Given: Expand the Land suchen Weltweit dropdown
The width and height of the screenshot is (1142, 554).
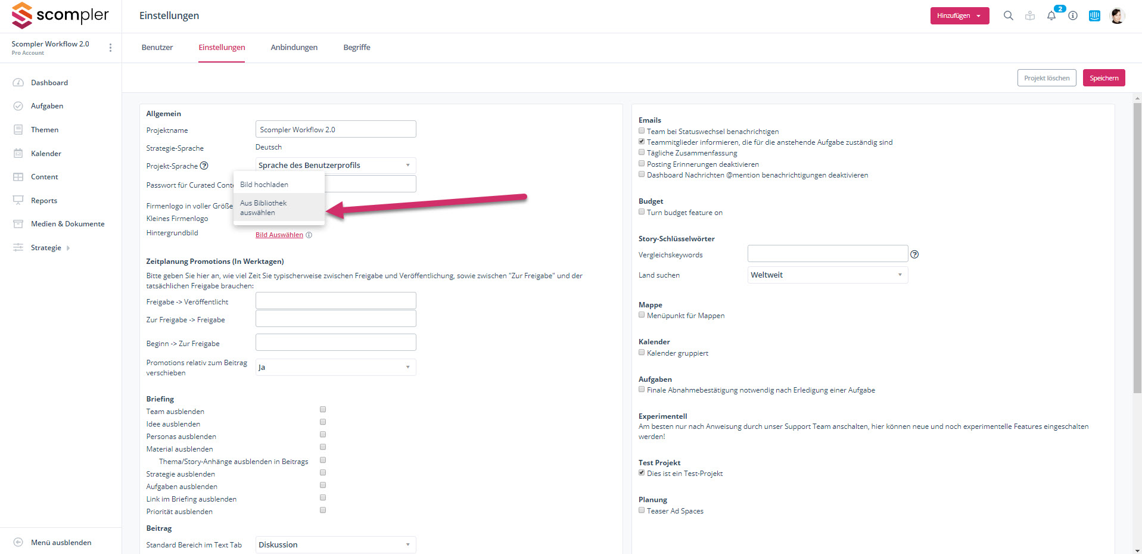Looking at the screenshot, I should (827, 275).
